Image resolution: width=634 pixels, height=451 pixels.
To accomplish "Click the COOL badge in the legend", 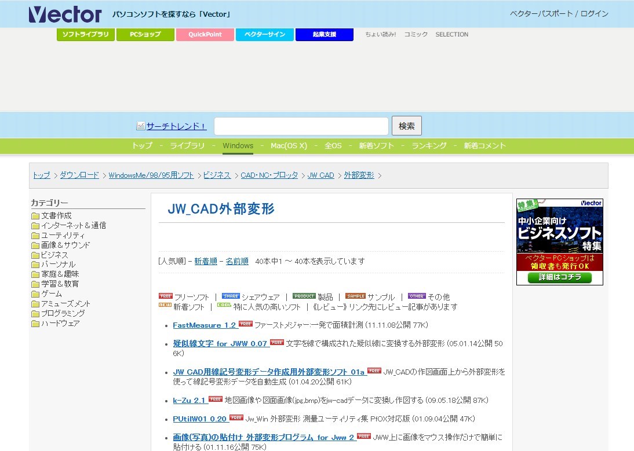I will coord(224,305).
